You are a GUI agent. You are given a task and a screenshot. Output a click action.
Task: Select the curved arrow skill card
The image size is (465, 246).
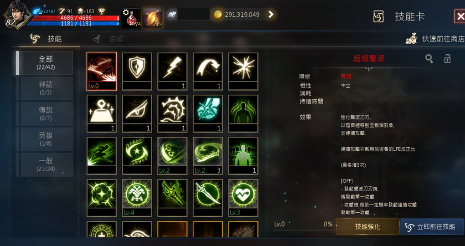click(x=207, y=72)
